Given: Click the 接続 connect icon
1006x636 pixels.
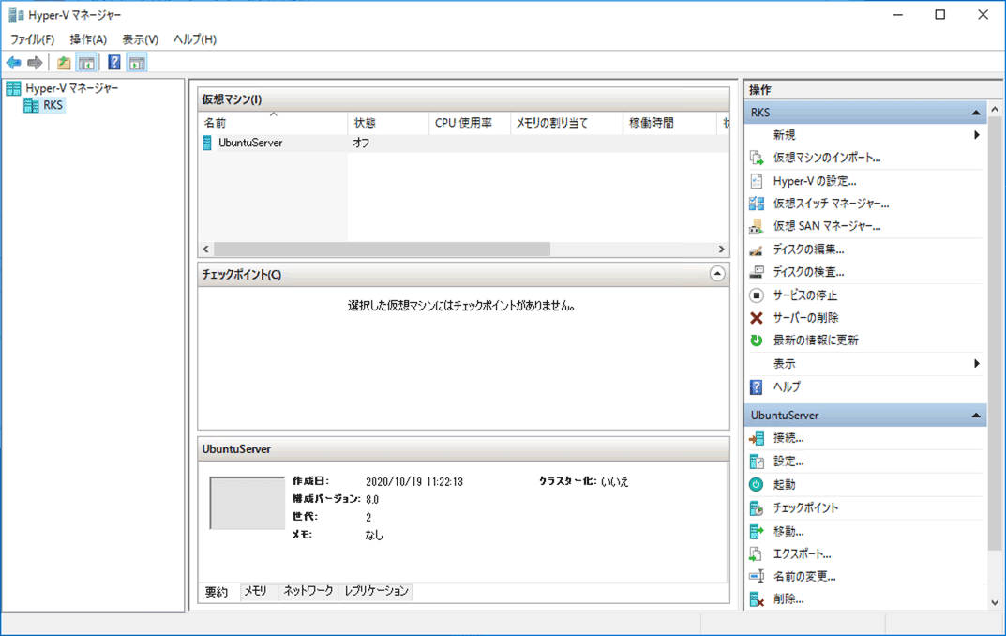Looking at the screenshot, I should pos(757,438).
